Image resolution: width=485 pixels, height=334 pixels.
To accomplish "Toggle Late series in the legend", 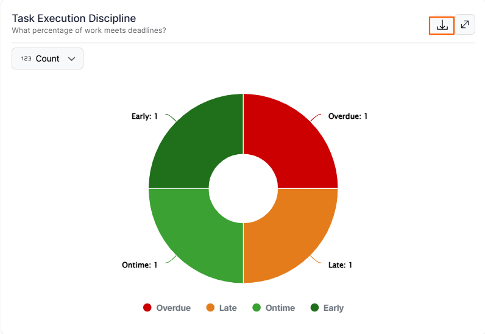I will tap(227, 308).
